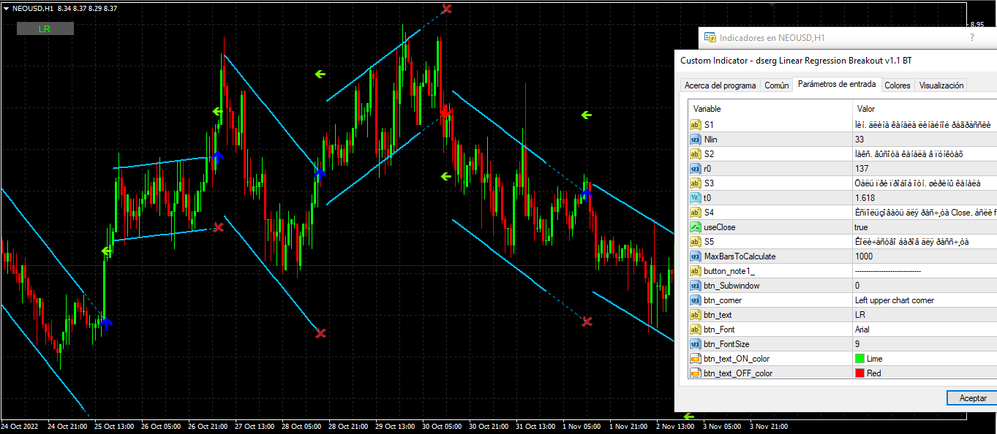The image size is (997, 434).
Task: Select the btn_FontSize value 9
Action: tap(857, 344)
